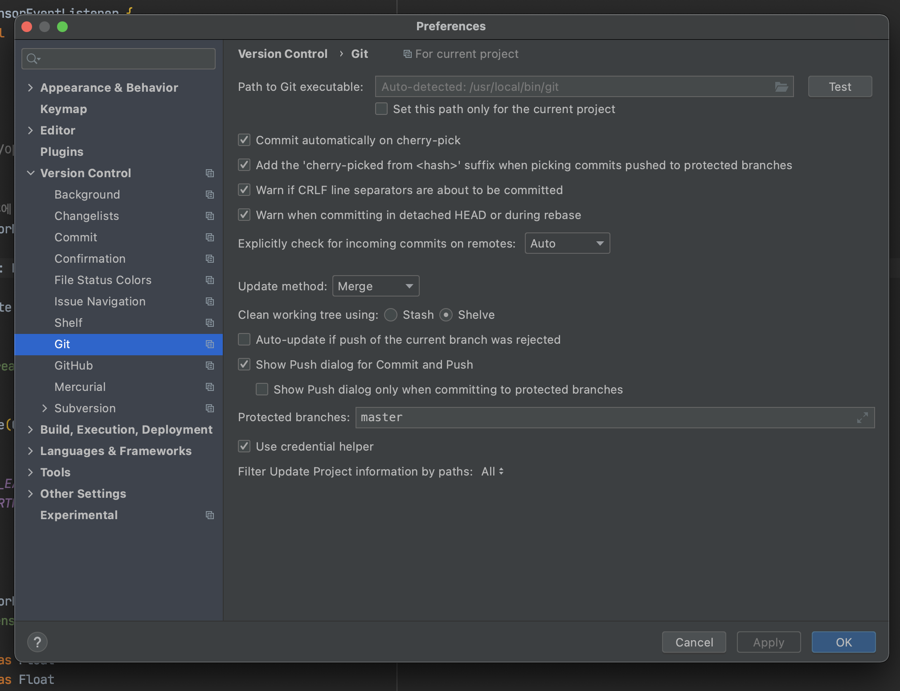Click the folder browse icon in Git path field

[781, 87]
